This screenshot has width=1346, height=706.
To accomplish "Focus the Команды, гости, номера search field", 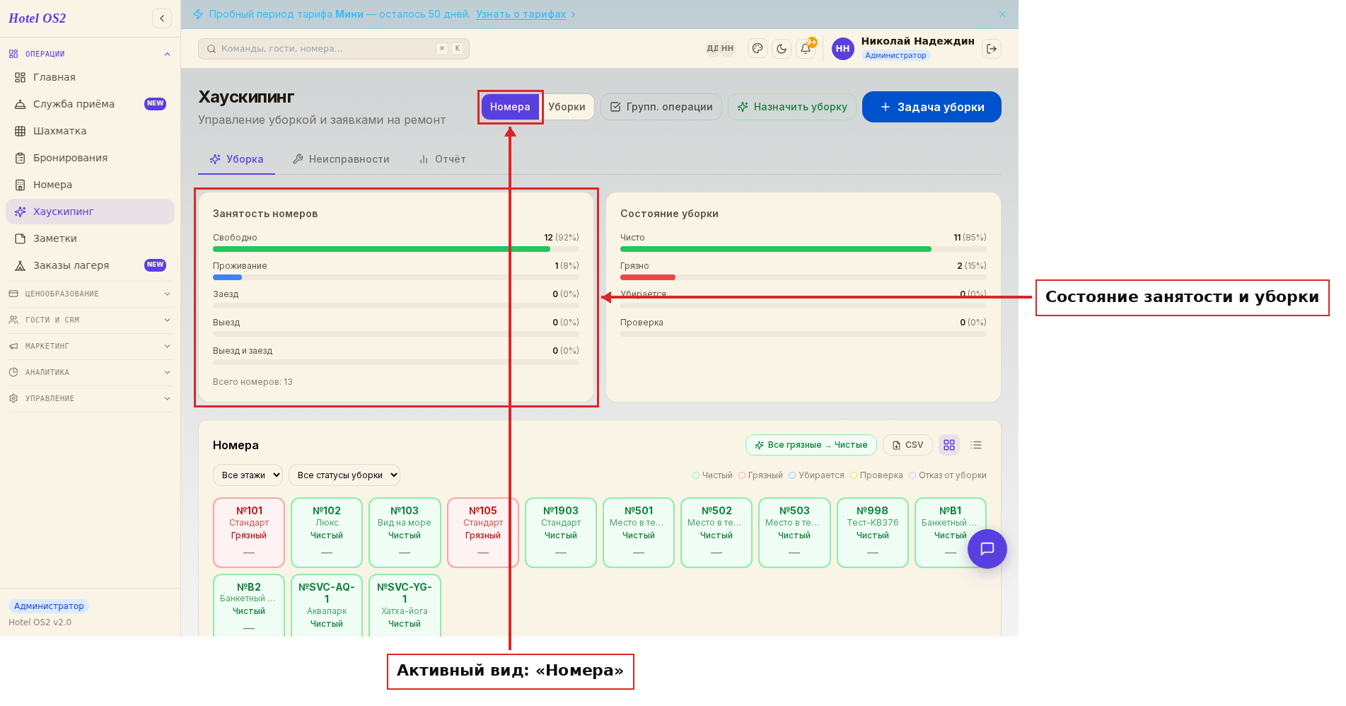I will (x=334, y=49).
